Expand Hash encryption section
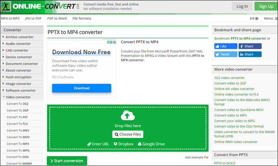 tap(22, 77)
